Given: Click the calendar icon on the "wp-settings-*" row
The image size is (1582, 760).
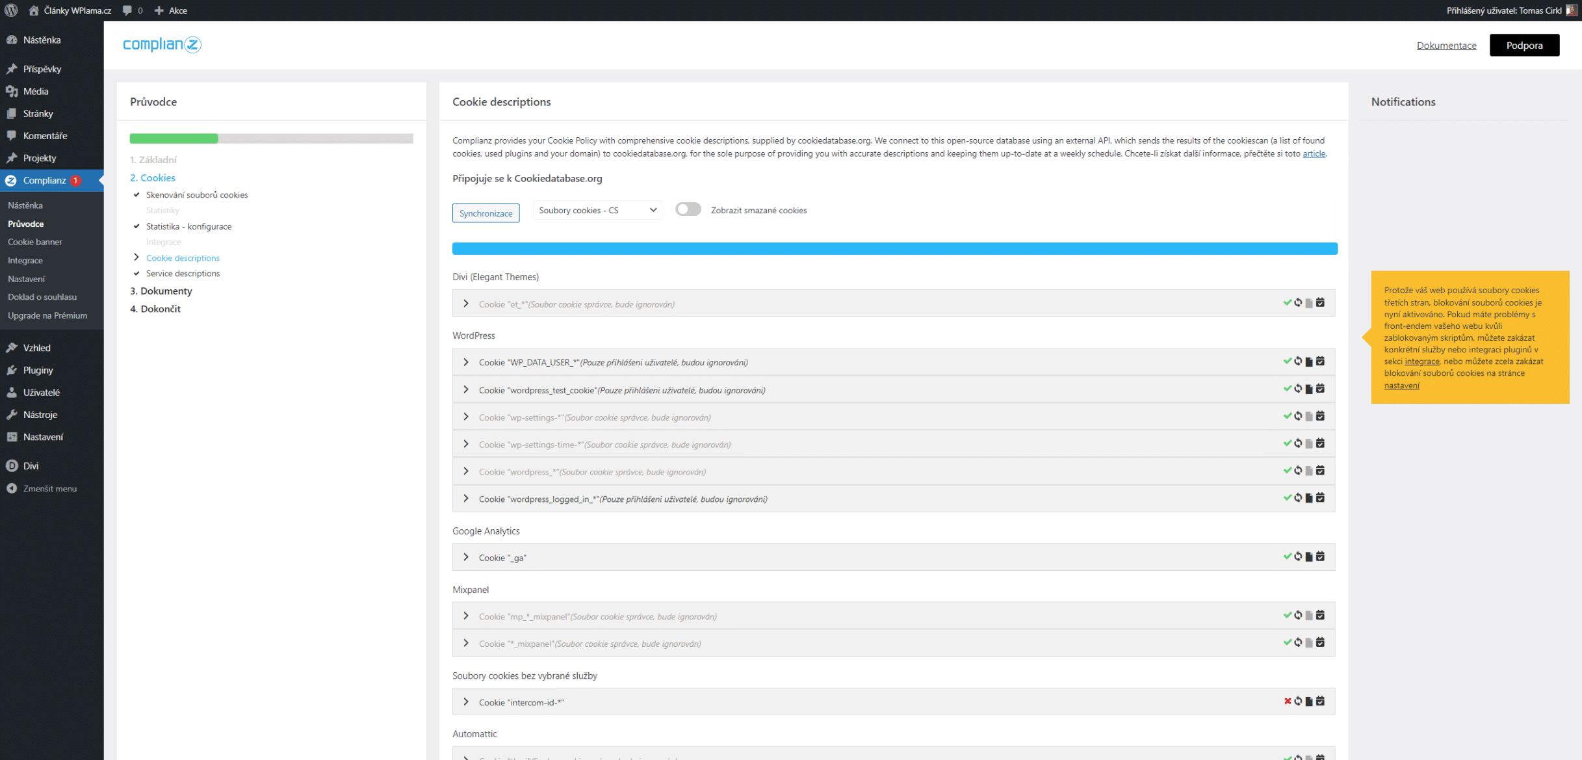Looking at the screenshot, I should [x=1320, y=416].
